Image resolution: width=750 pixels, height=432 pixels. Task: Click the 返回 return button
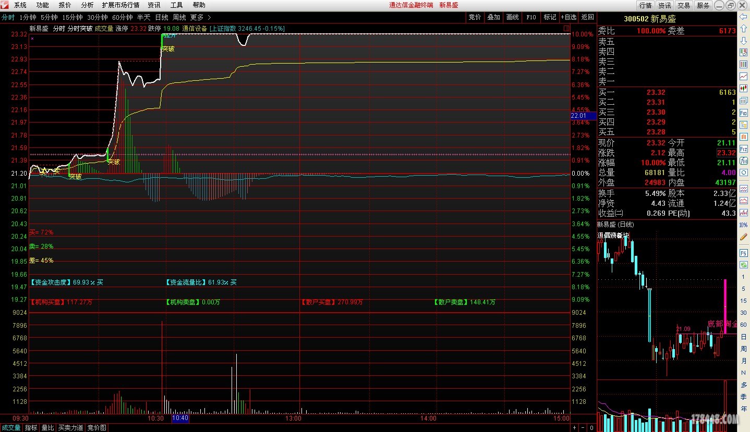click(587, 17)
